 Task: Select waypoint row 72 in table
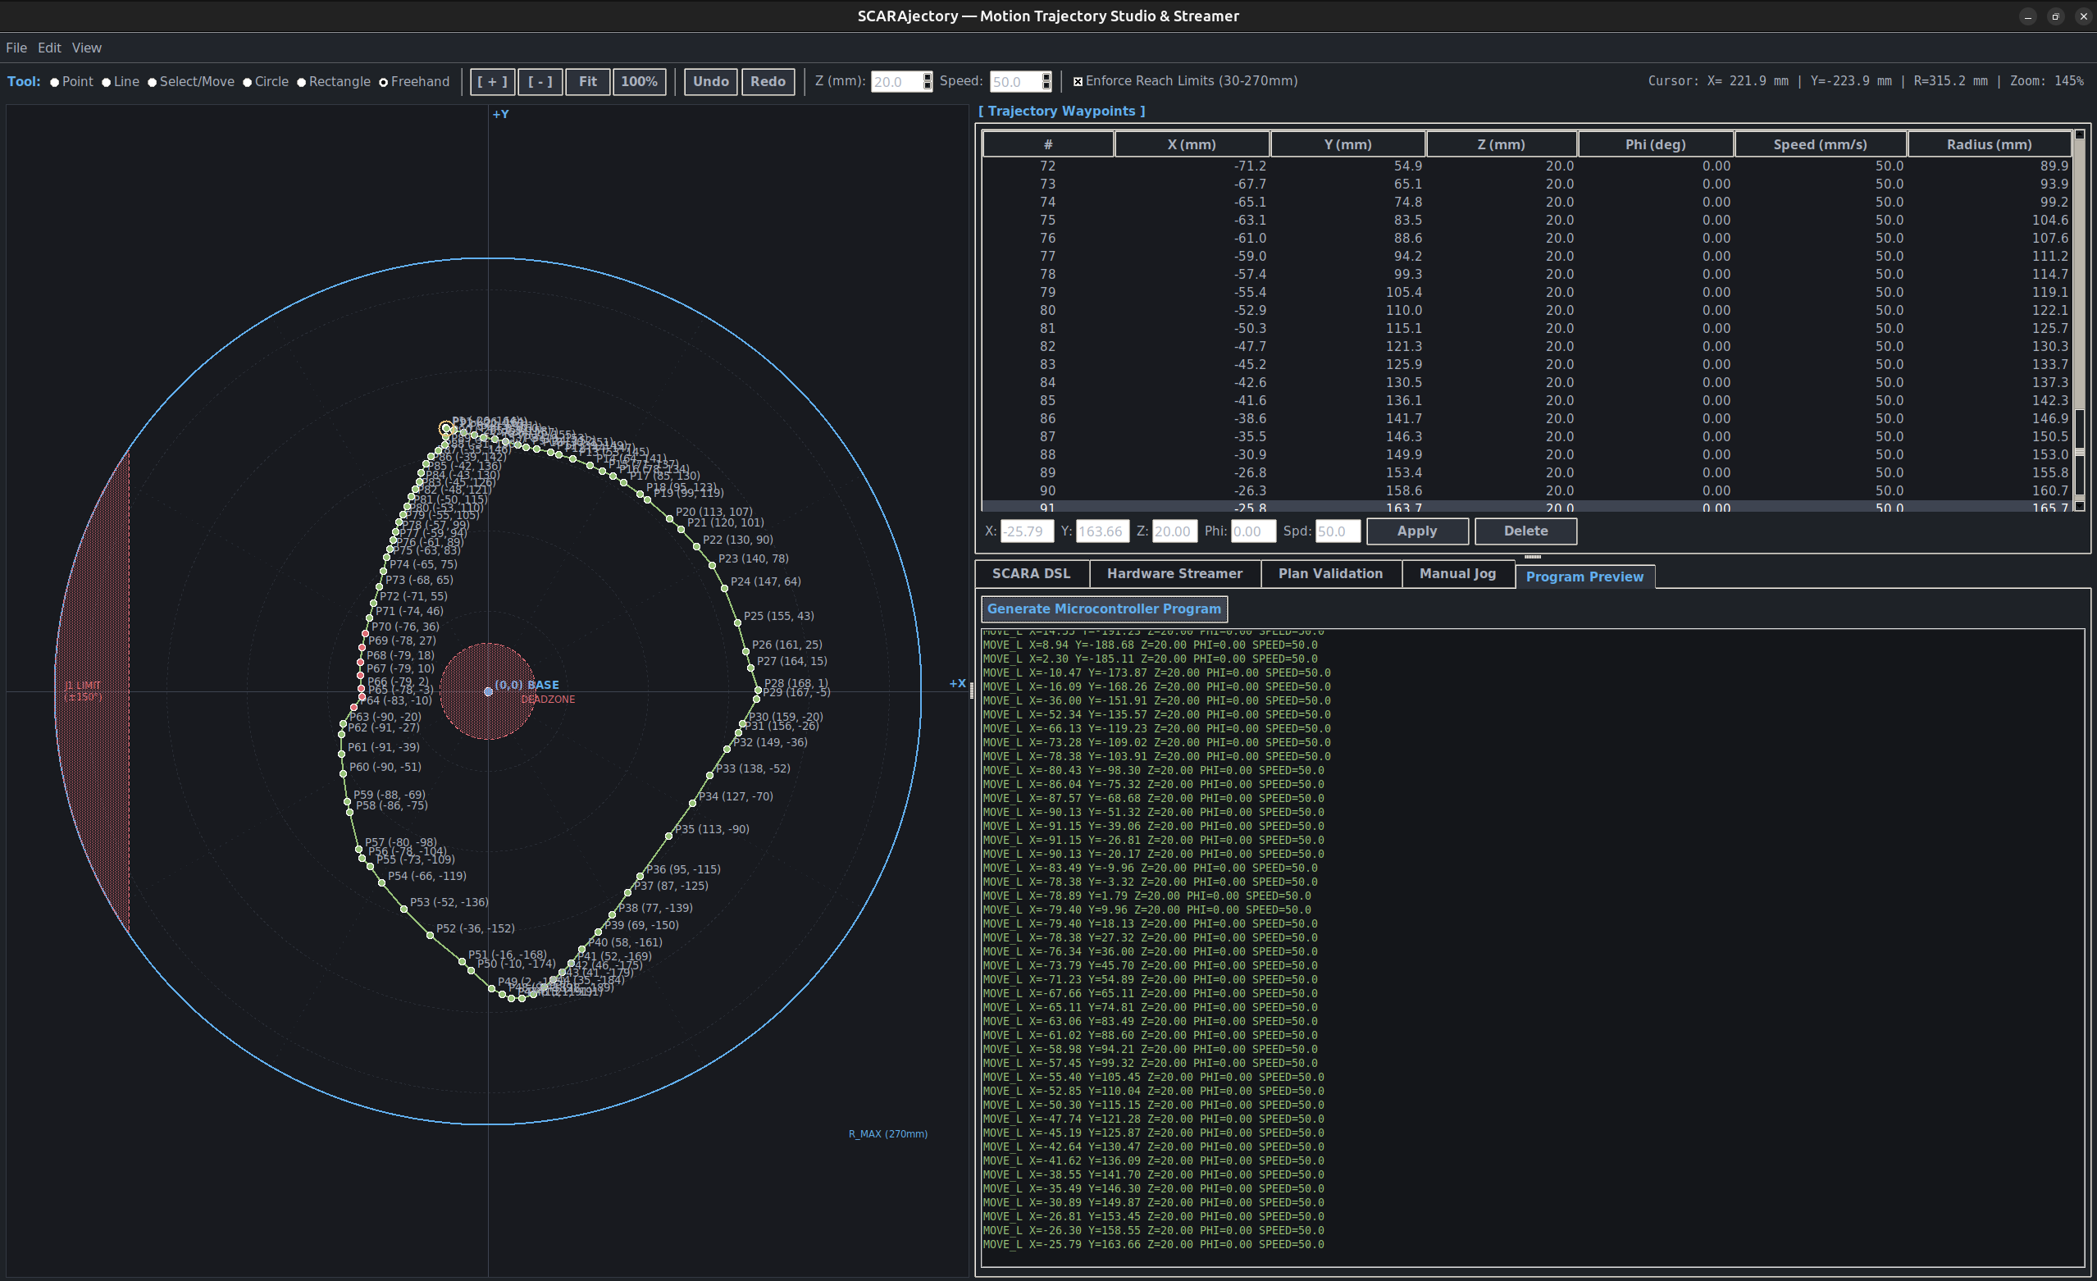[1527, 166]
